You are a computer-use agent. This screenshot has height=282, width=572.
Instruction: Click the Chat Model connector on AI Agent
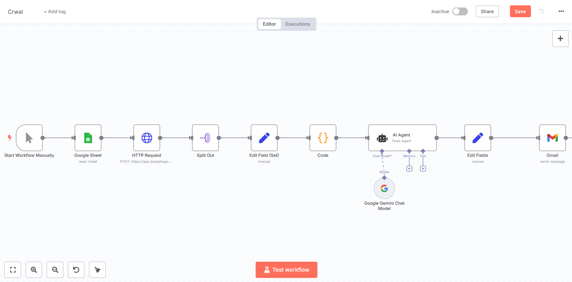pos(382,151)
